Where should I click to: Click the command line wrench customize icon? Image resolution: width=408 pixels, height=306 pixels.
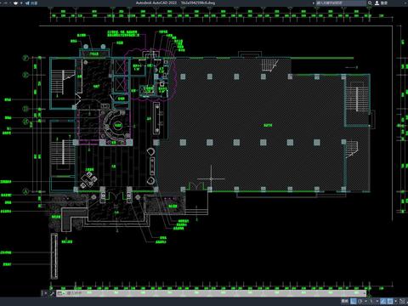52,293
